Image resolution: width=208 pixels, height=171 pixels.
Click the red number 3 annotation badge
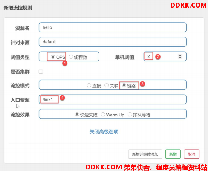pos(142,84)
